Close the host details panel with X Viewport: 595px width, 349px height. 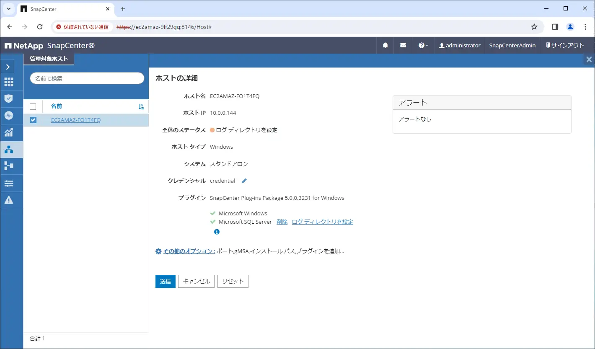pyautogui.click(x=589, y=59)
